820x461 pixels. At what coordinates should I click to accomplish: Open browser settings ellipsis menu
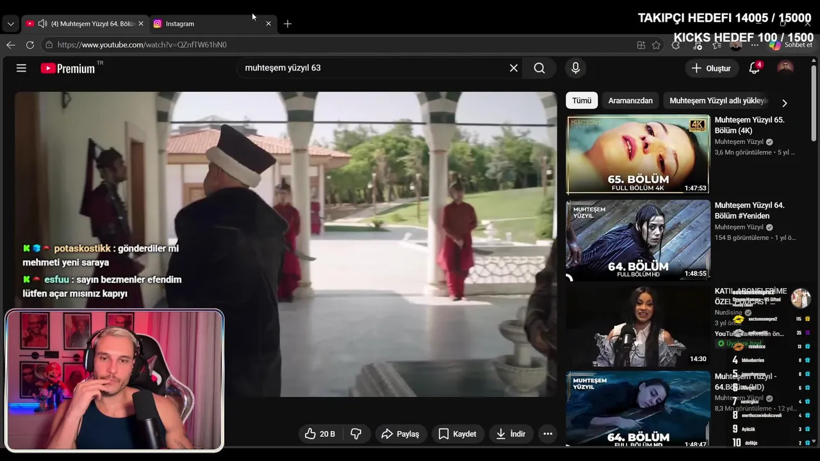pos(755,45)
